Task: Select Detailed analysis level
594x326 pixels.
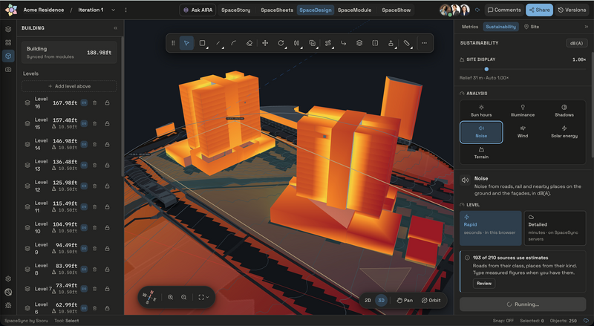Action: 555,229
